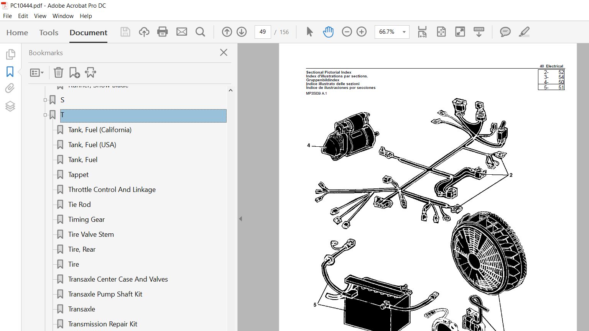Open the Find text magnifier icon

click(200, 32)
